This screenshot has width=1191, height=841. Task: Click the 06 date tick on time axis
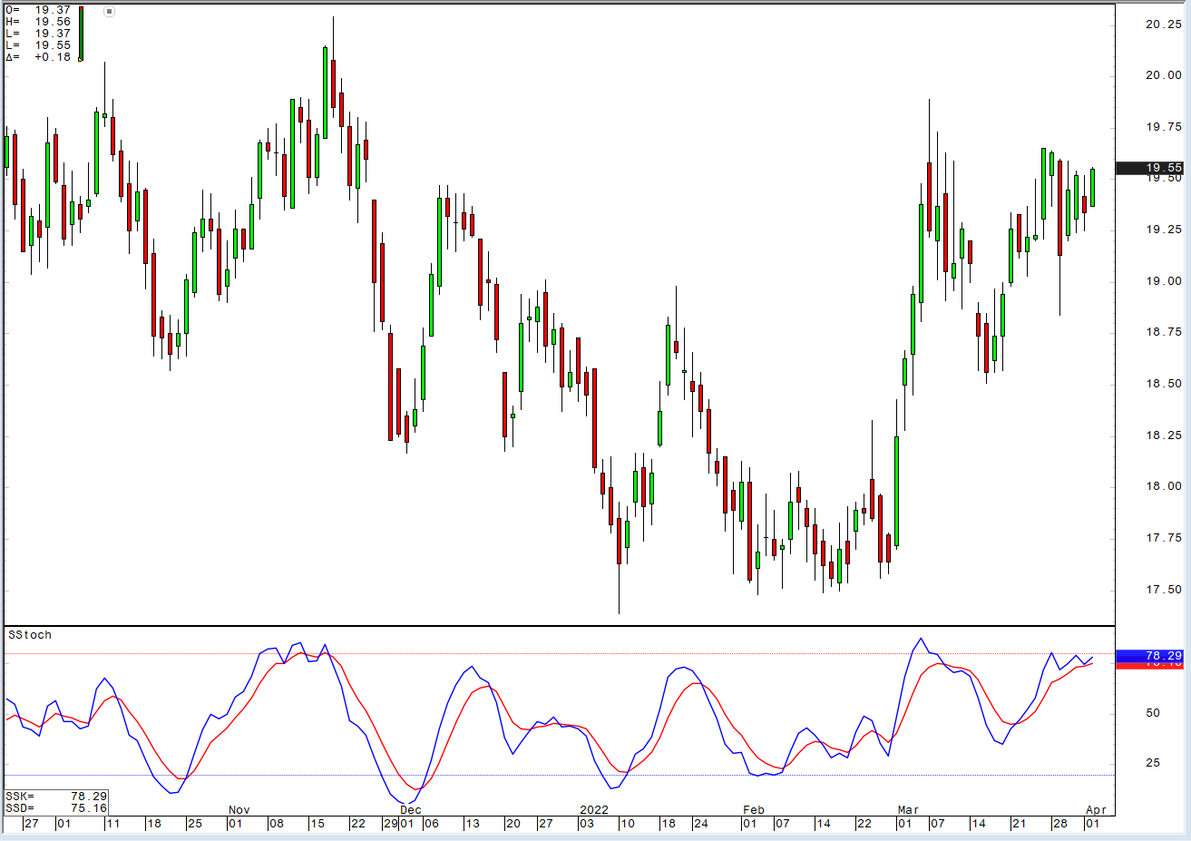coord(431,824)
